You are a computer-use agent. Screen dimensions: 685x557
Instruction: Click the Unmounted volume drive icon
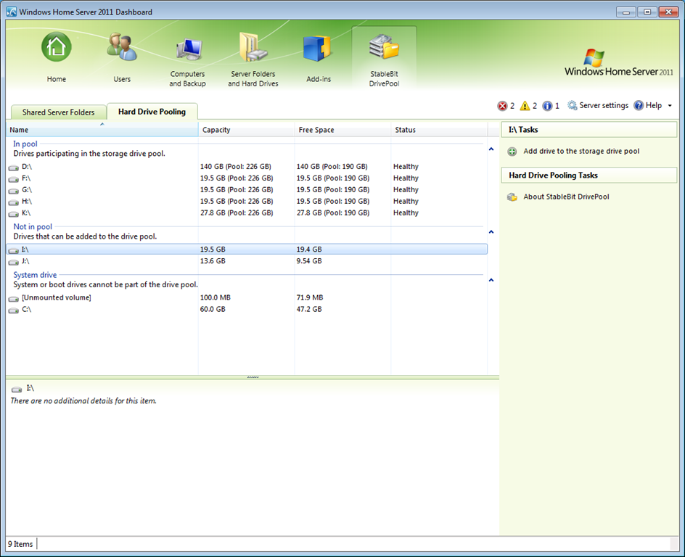[x=14, y=299]
